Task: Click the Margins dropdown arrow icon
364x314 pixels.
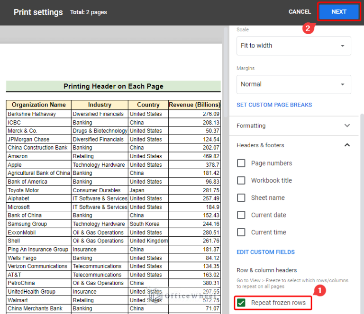Action: (x=343, y=84)
